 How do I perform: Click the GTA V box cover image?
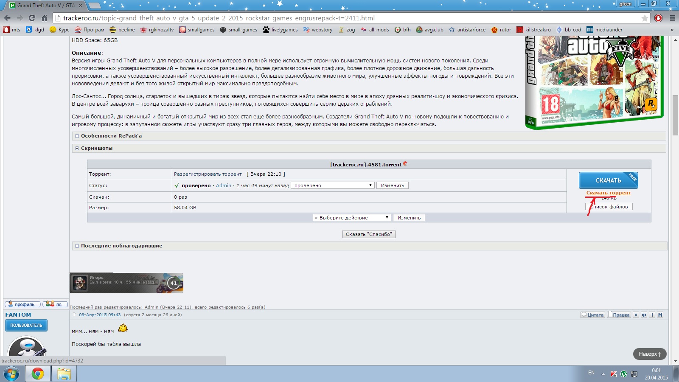point(594,83)
